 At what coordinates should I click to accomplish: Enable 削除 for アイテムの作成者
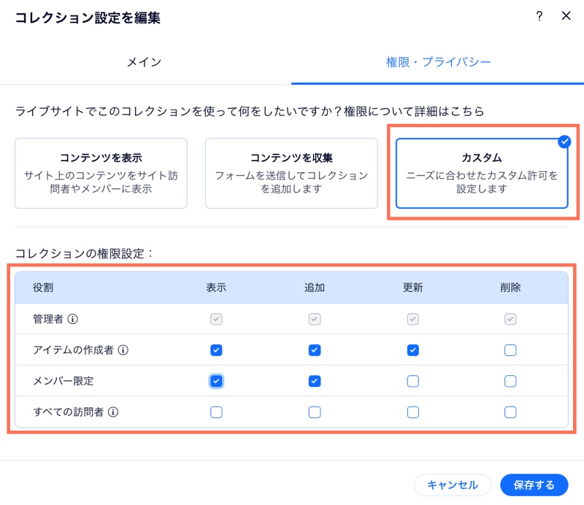(x=510, y=350)
